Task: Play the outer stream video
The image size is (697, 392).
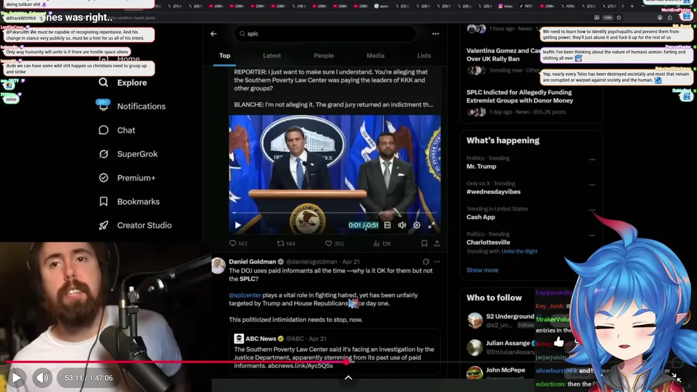Action: pyautogui.click(x=16, y=377)
